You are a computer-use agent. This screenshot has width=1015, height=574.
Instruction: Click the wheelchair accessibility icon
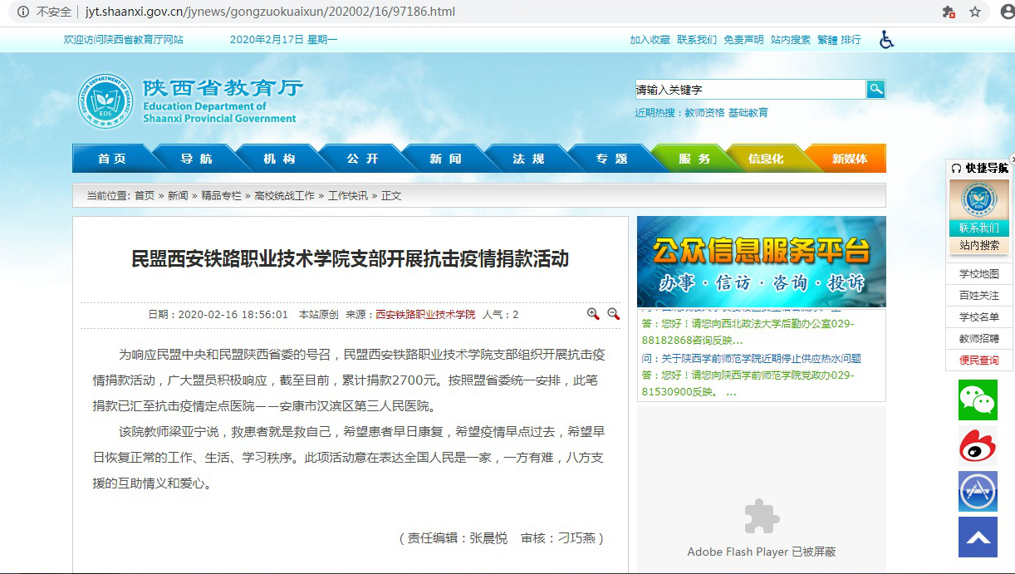coord(886,40)
